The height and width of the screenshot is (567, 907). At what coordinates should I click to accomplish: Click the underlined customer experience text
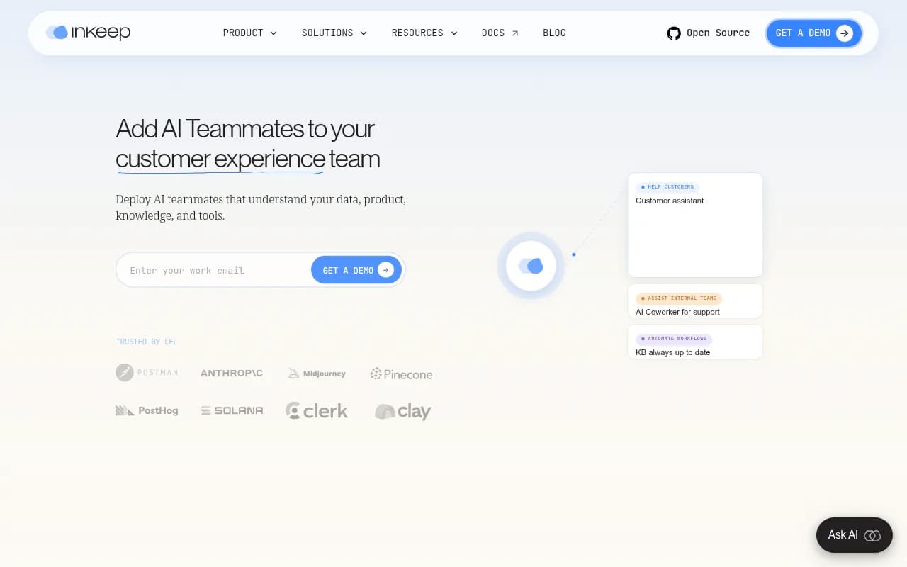coord(220,159)
